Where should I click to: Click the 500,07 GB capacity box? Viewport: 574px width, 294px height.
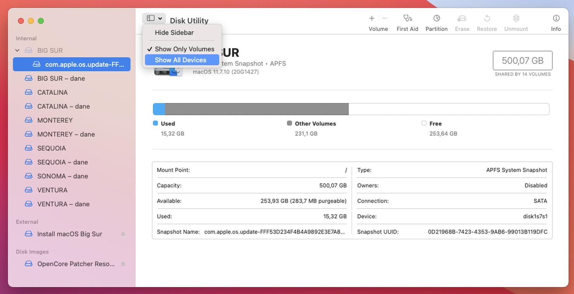[523, 60]
